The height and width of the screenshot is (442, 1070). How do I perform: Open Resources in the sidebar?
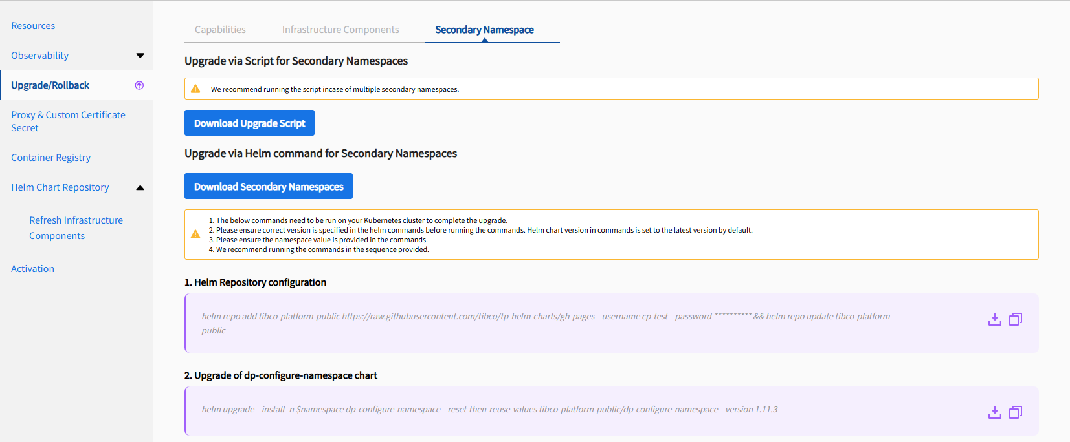33,26
